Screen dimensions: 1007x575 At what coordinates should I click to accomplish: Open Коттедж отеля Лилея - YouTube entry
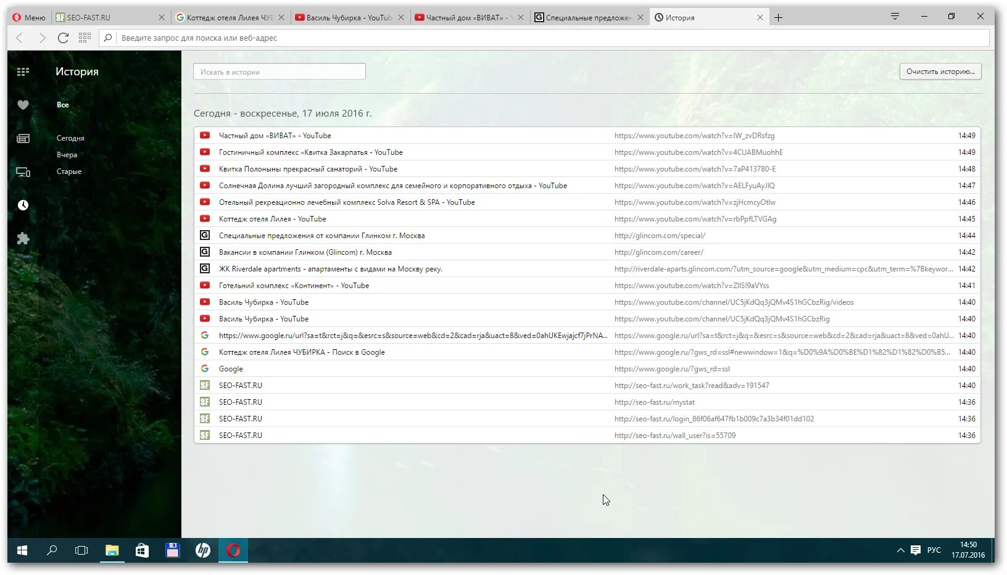click(x=587, y=219)
